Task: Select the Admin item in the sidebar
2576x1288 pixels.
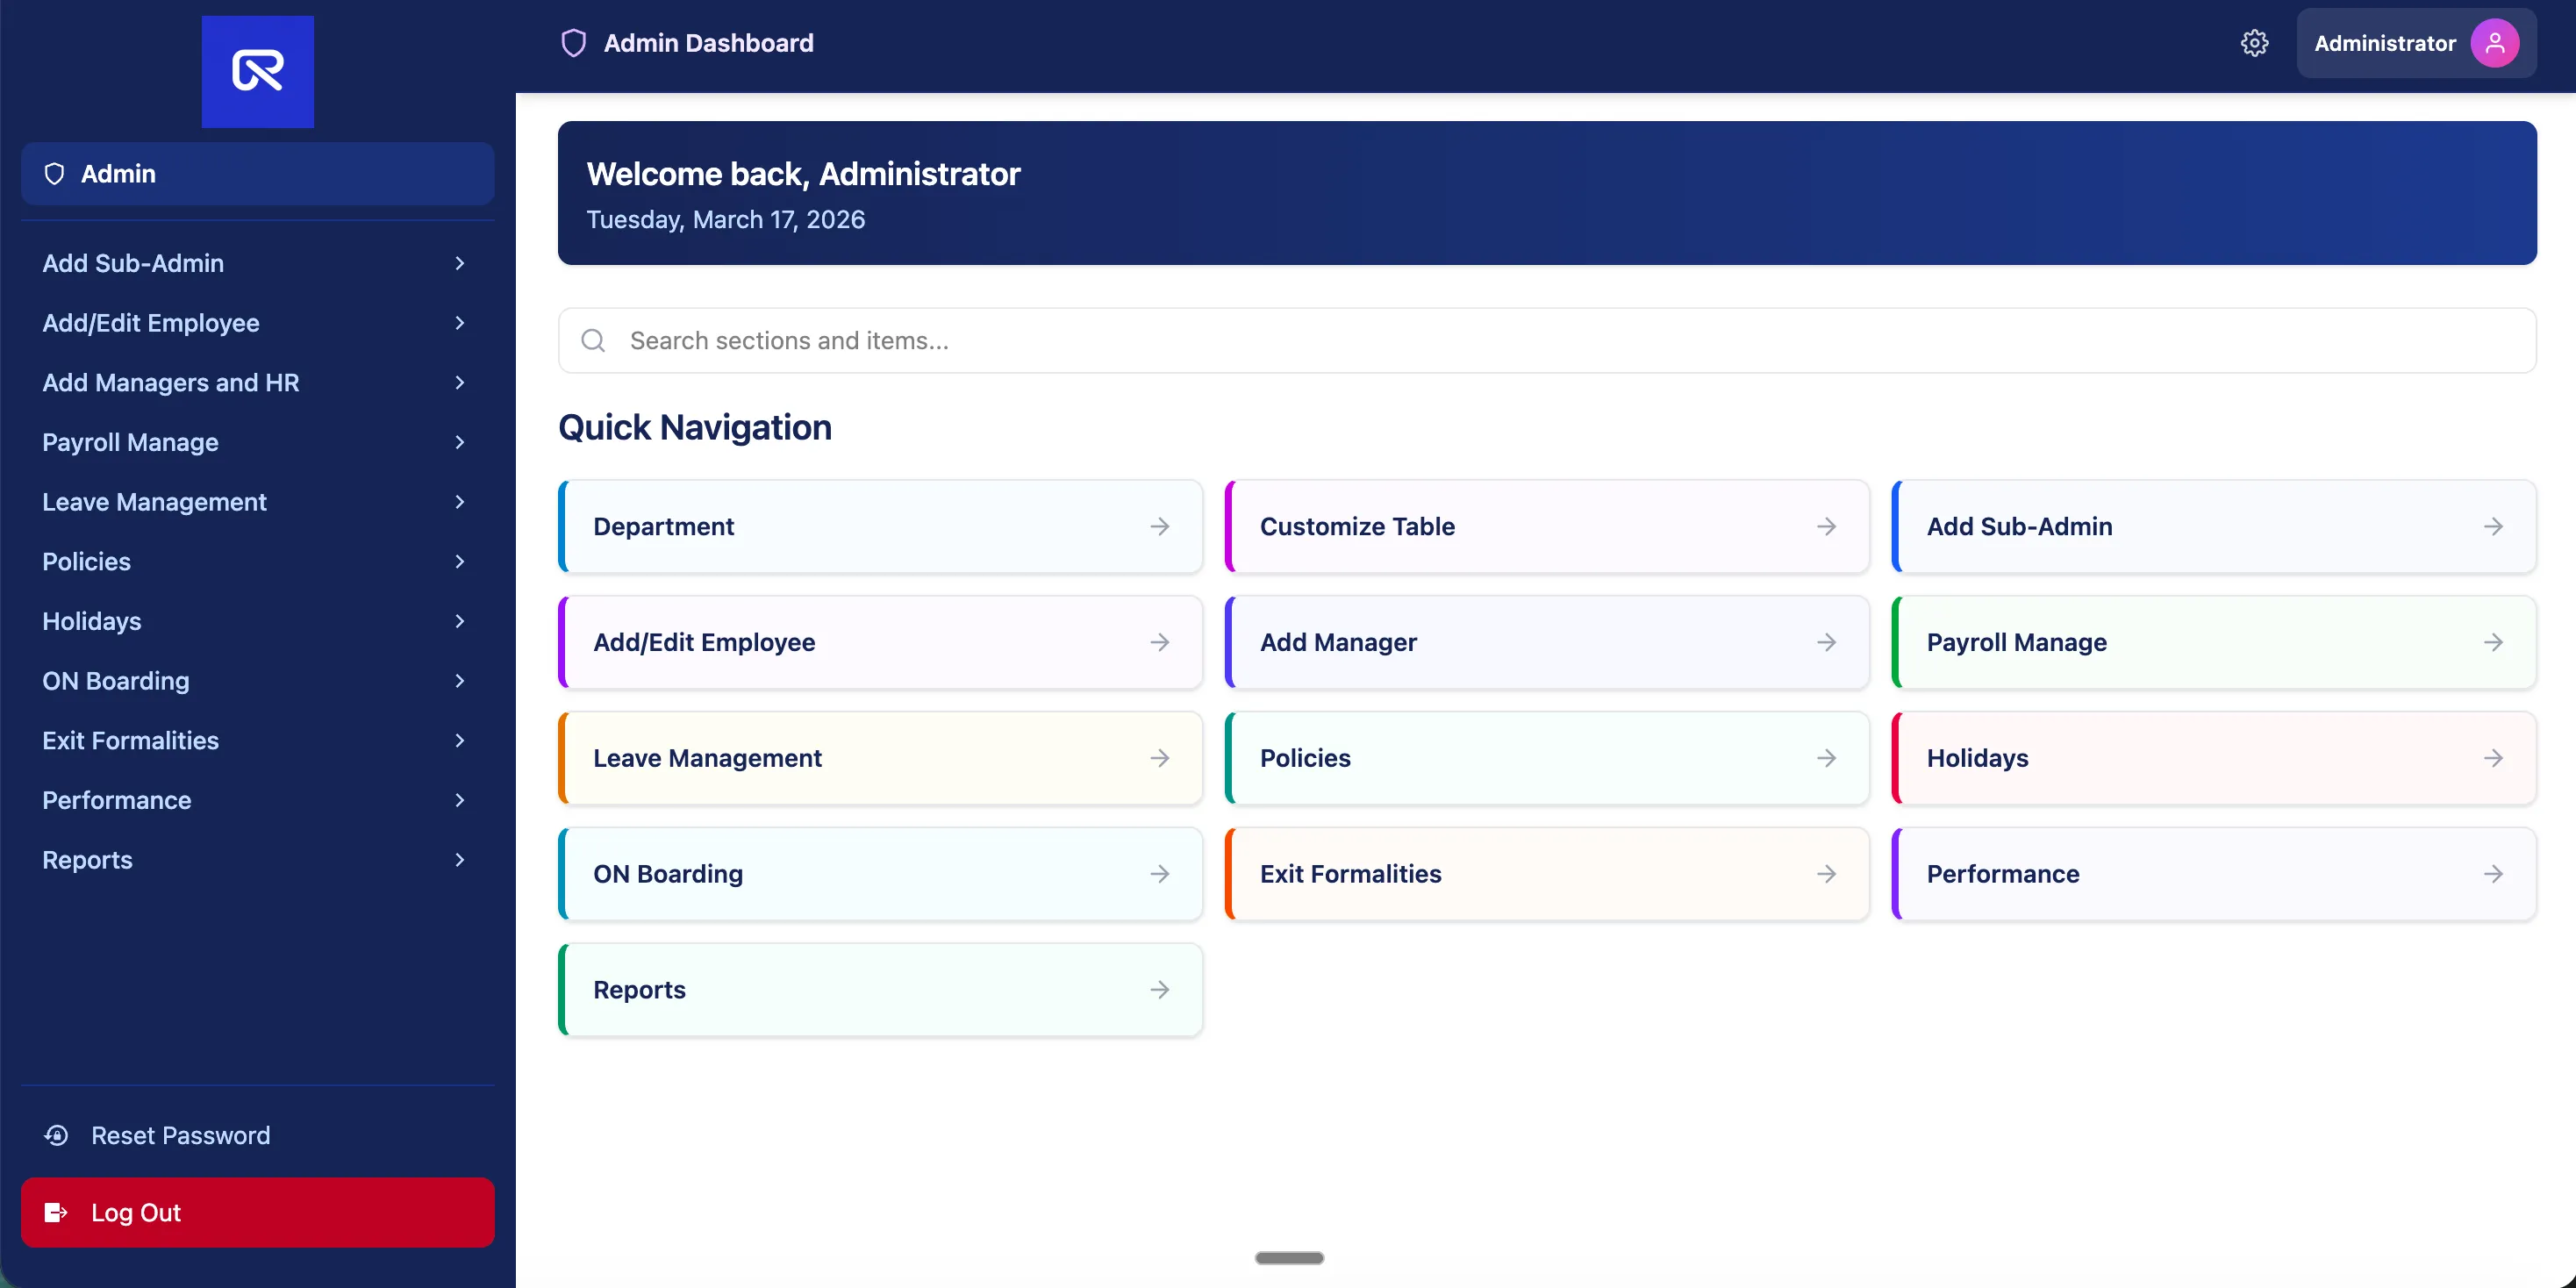Action: 257,174
